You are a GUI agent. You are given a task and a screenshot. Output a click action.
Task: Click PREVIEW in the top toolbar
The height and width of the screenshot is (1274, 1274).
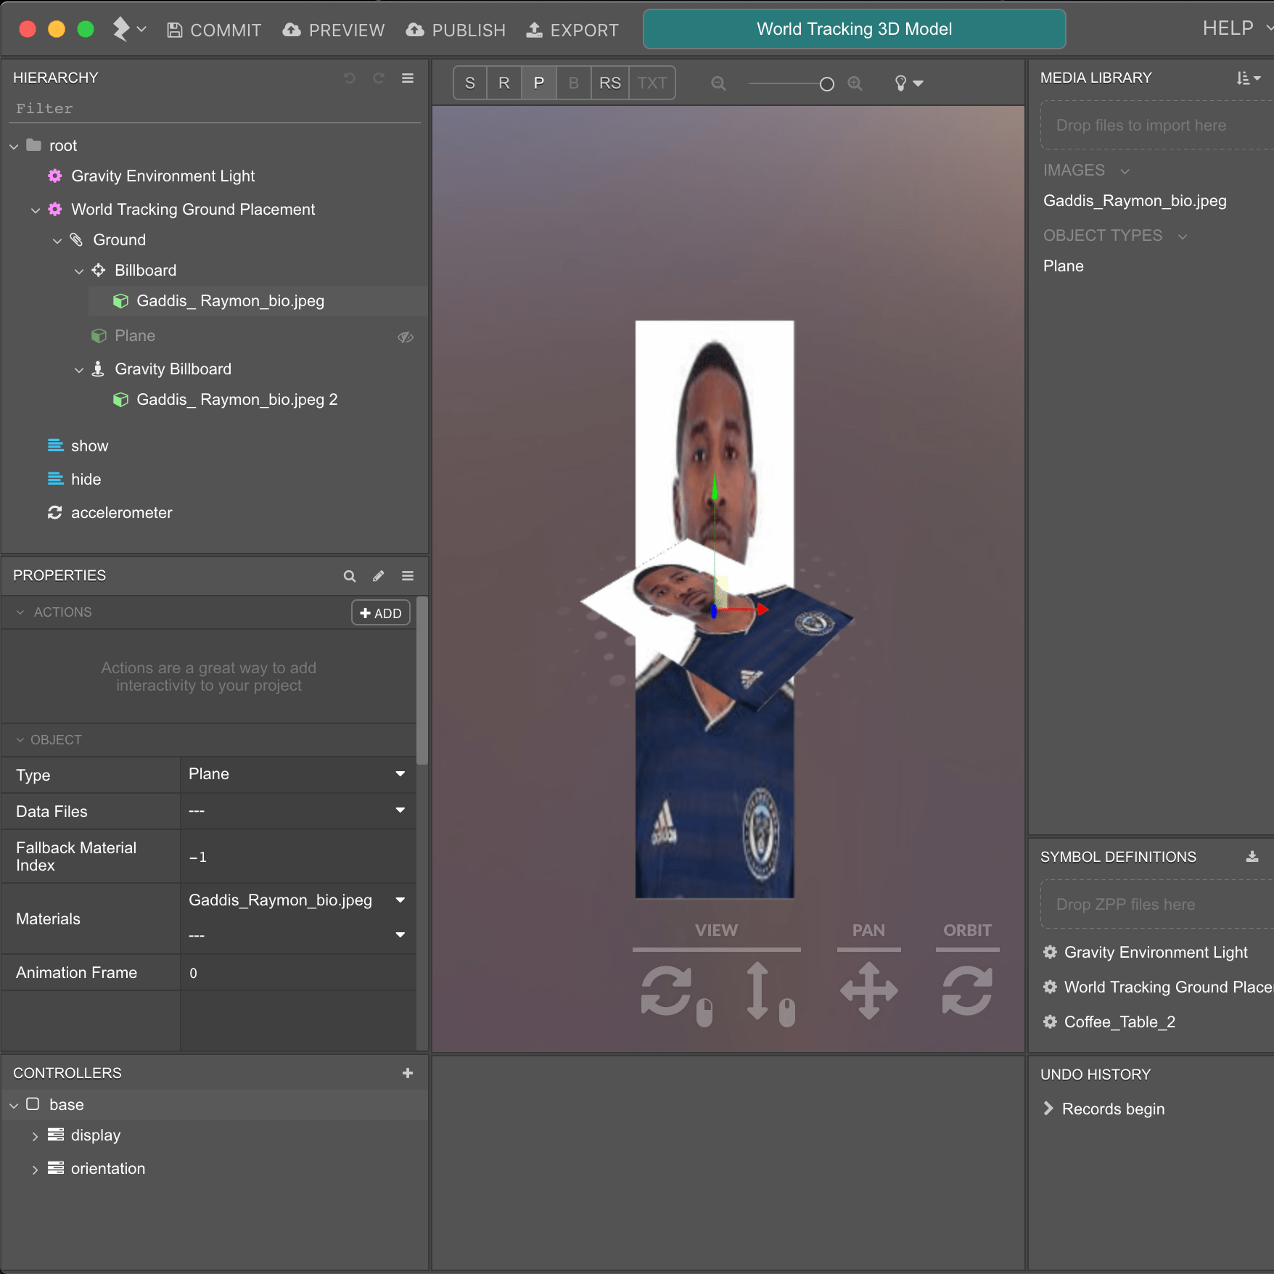(333, 30)
